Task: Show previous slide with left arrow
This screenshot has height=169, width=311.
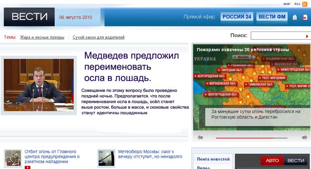Action: click(x=200, y=137)
